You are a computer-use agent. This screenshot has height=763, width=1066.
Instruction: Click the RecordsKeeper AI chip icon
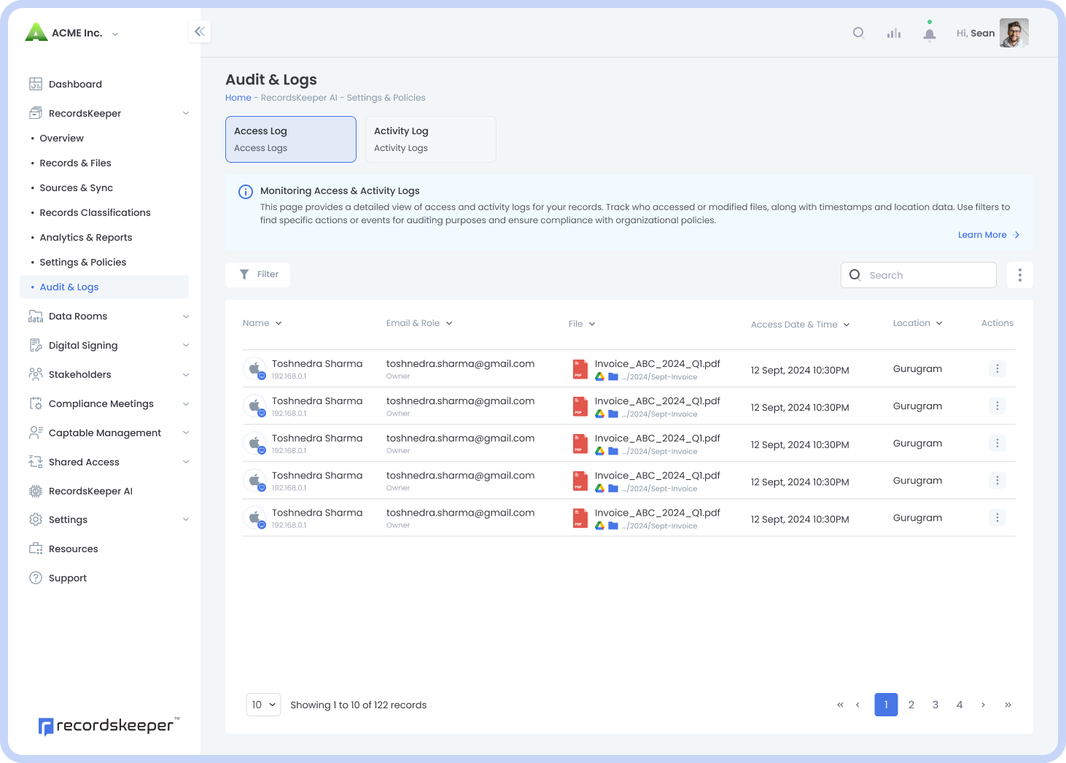[36, 491]
